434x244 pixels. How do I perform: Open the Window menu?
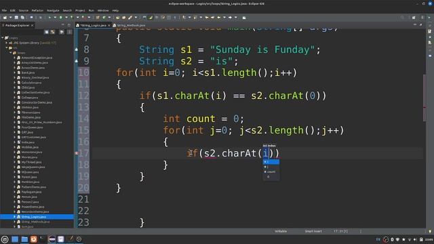pos(103,11)
